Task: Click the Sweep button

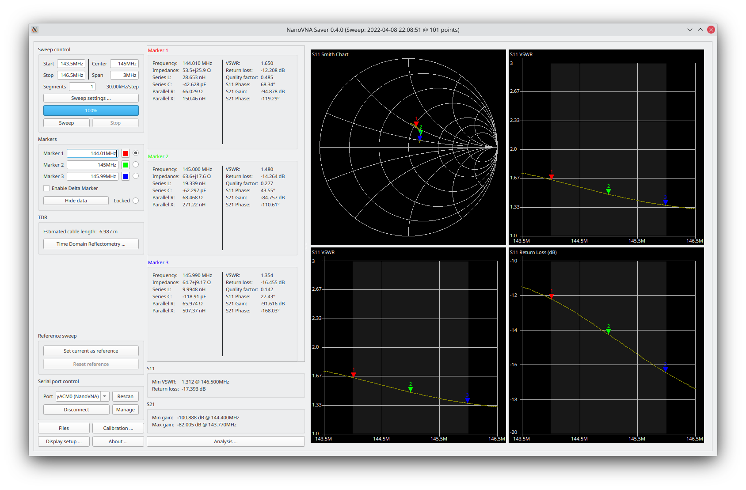Action: coord(66,123)
